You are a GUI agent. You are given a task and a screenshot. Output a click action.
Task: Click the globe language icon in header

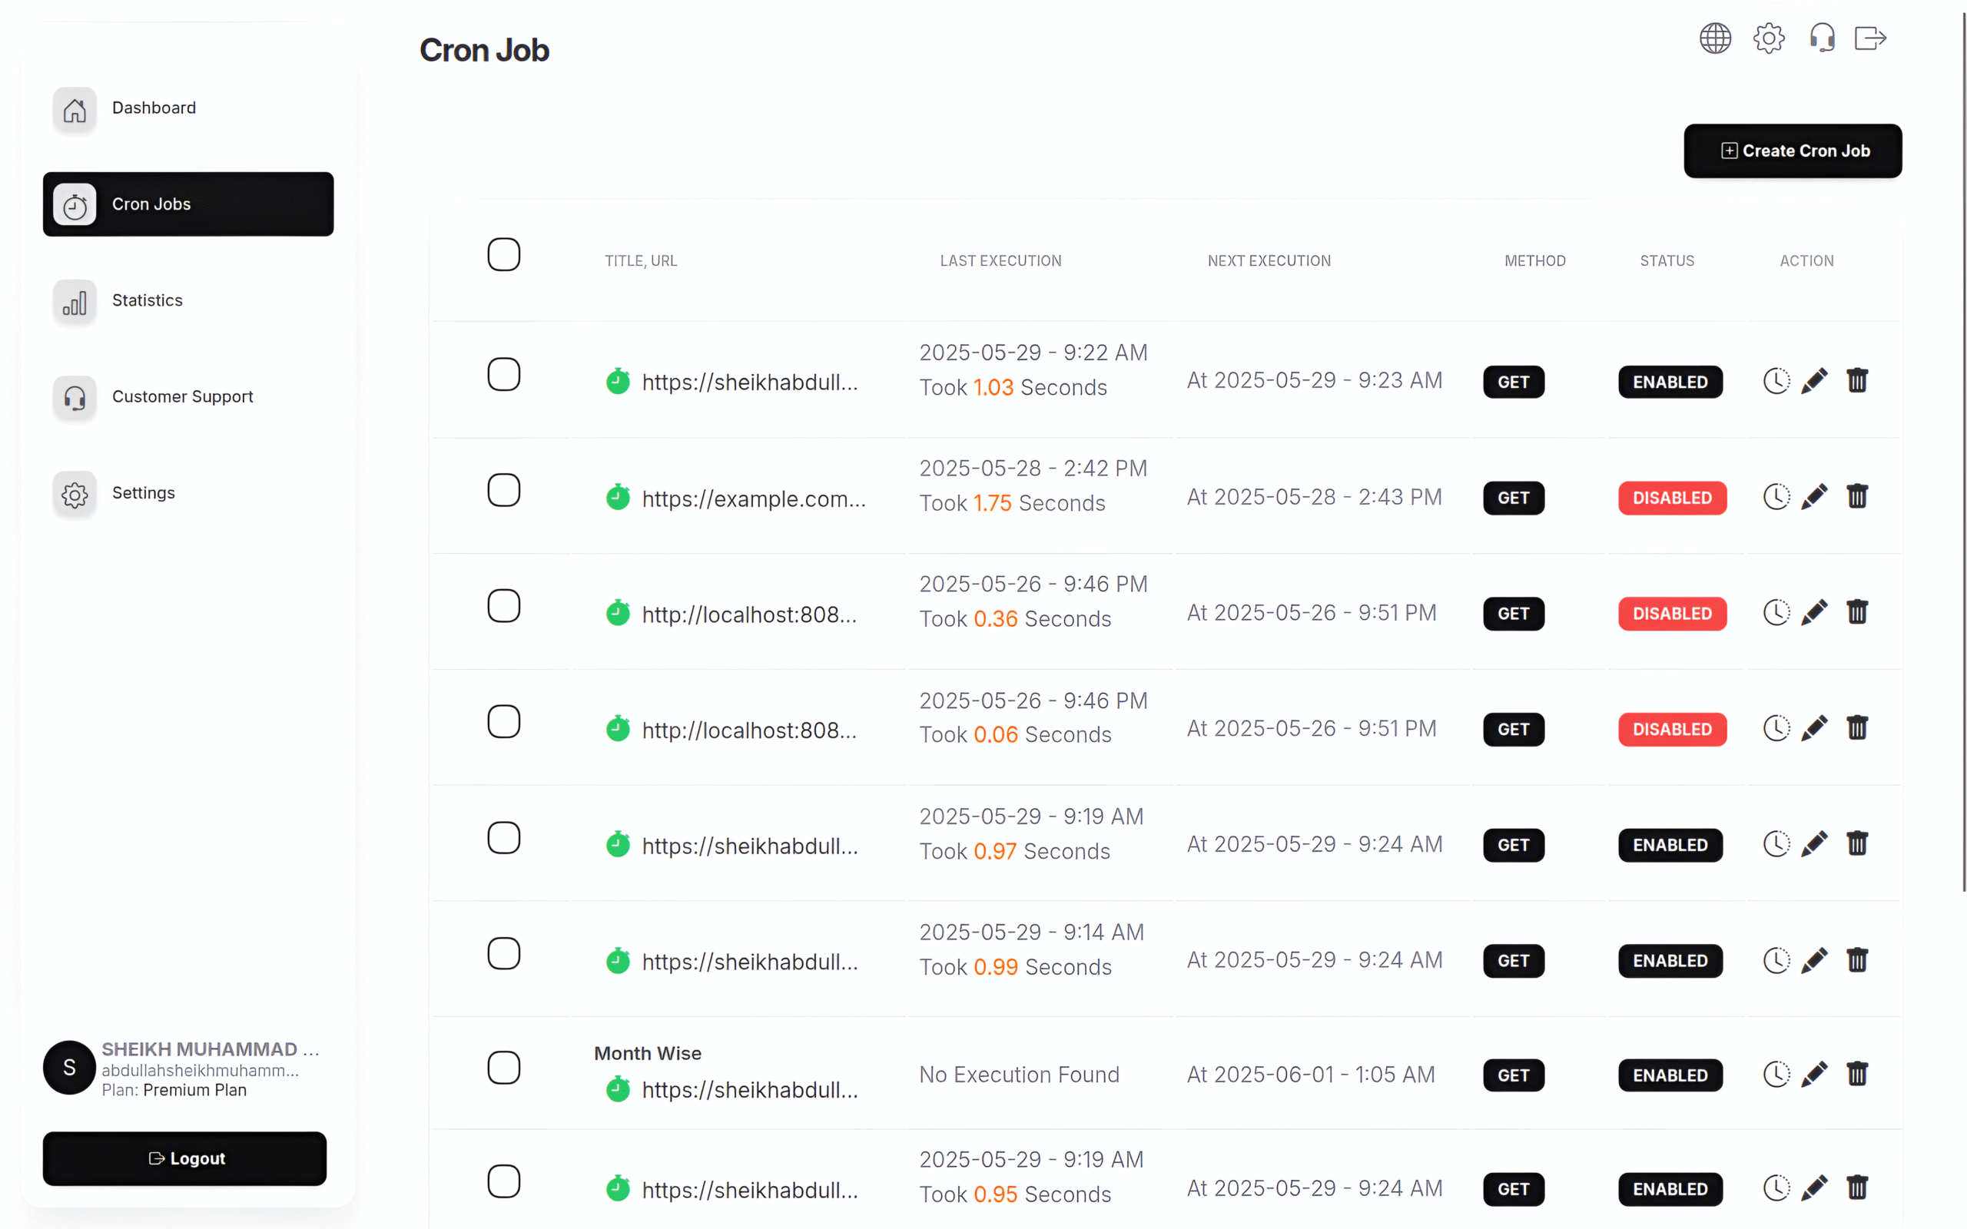[x=1715, y=38]
